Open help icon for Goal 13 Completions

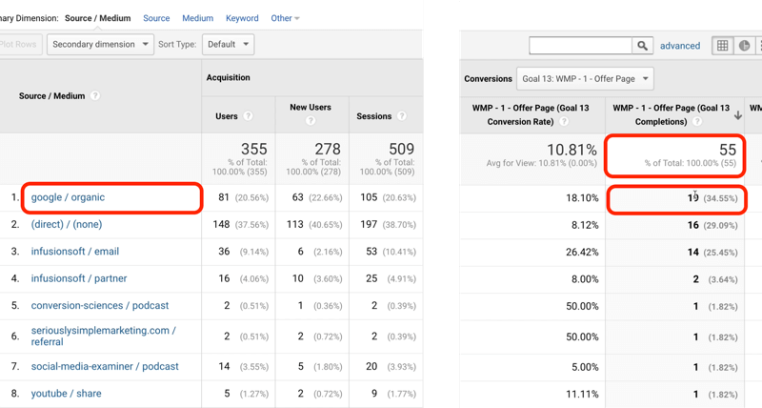(697, 122)
